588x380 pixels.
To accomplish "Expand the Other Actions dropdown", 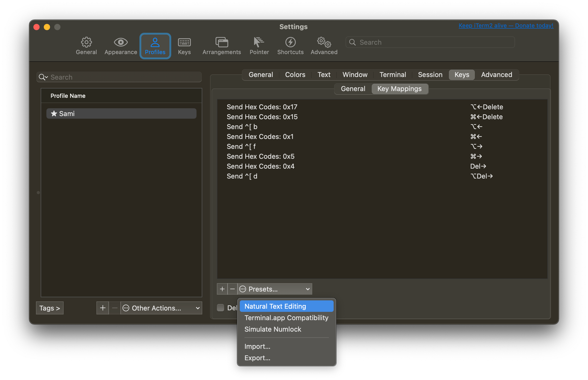I will (x=161, y=308).
